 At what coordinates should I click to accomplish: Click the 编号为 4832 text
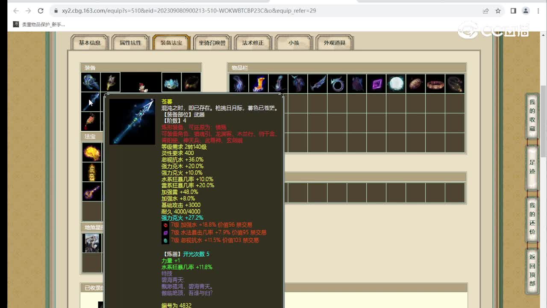coord(176,305)
